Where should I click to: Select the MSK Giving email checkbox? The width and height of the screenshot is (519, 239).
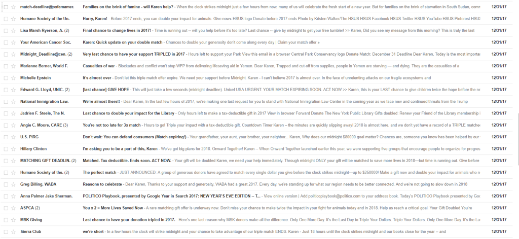click(x=6, y=219)
